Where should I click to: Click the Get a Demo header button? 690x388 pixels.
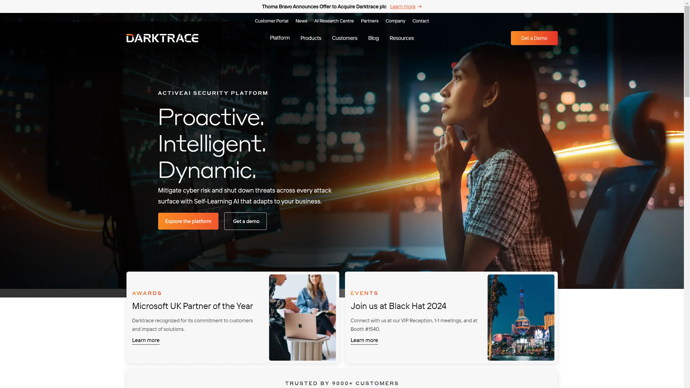[x=534, y=38]
